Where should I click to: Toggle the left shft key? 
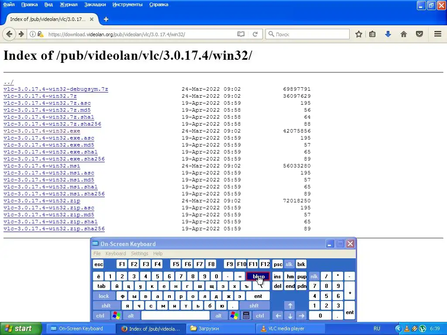106,306
